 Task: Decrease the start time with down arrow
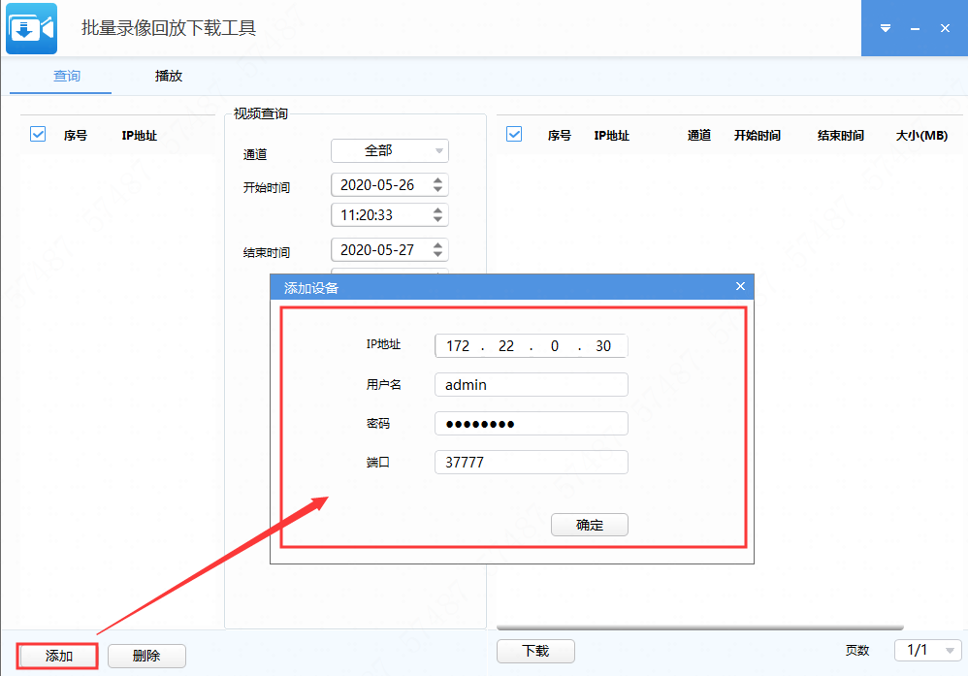point(437,219)
